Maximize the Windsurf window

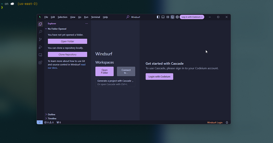[x=218, y=17]
